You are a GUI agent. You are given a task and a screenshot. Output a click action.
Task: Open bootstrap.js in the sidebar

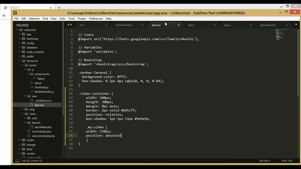point(41,87)
